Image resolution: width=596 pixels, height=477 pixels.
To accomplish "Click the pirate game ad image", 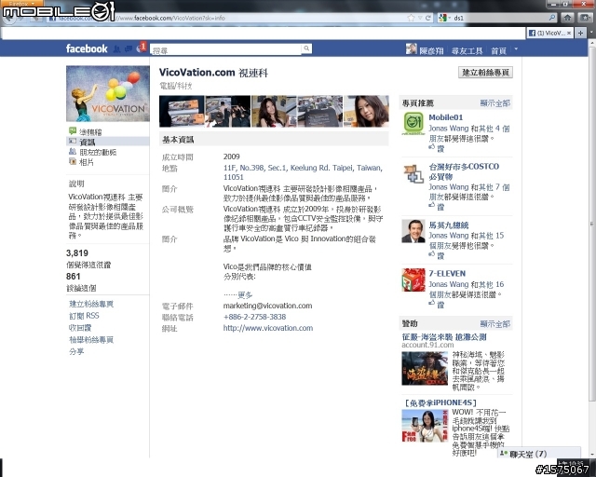I will point(425,369).
